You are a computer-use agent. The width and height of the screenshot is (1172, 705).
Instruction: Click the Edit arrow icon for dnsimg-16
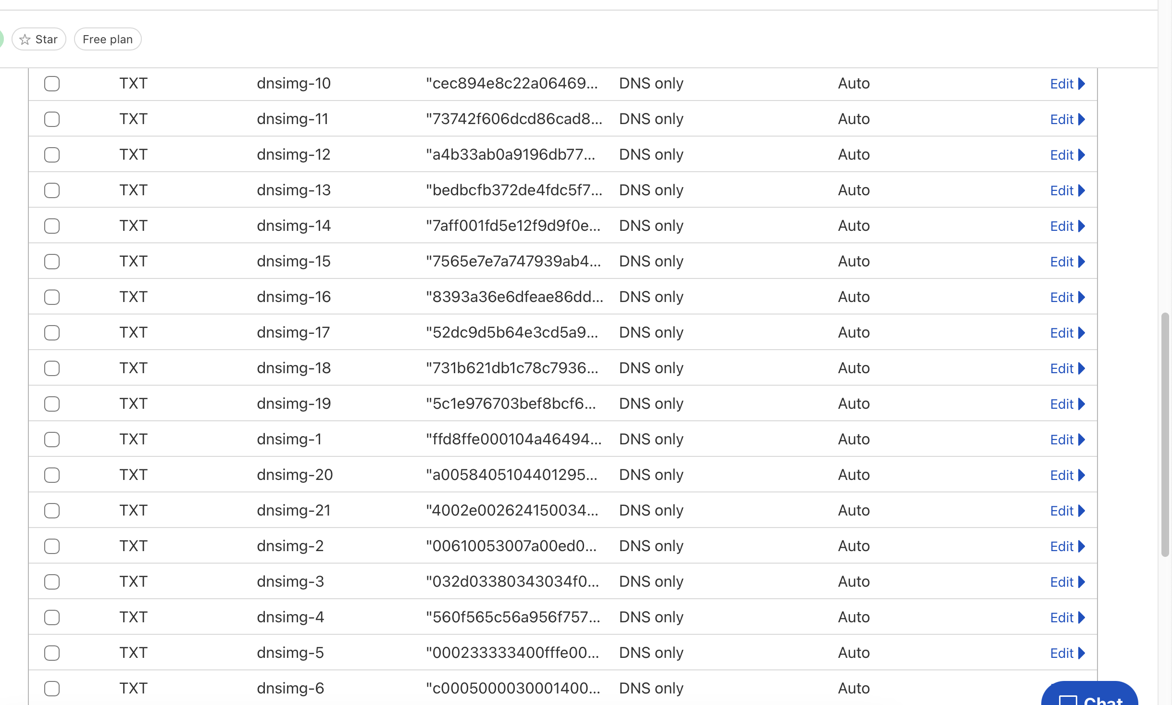pos(1082,297)
